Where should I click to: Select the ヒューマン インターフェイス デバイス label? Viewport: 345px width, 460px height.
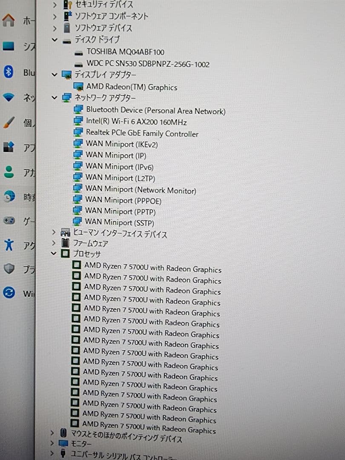[120, 234]
